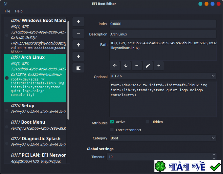Enable Force reconnect checkbox
The image size is (223, 174).
point(112,130)
